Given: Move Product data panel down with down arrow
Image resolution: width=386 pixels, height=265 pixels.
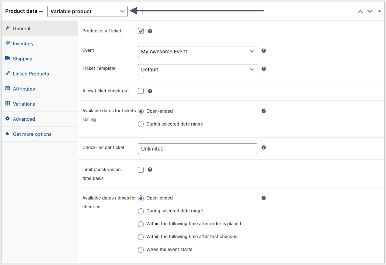Looking at the screenshot, I should pos(370,11).
